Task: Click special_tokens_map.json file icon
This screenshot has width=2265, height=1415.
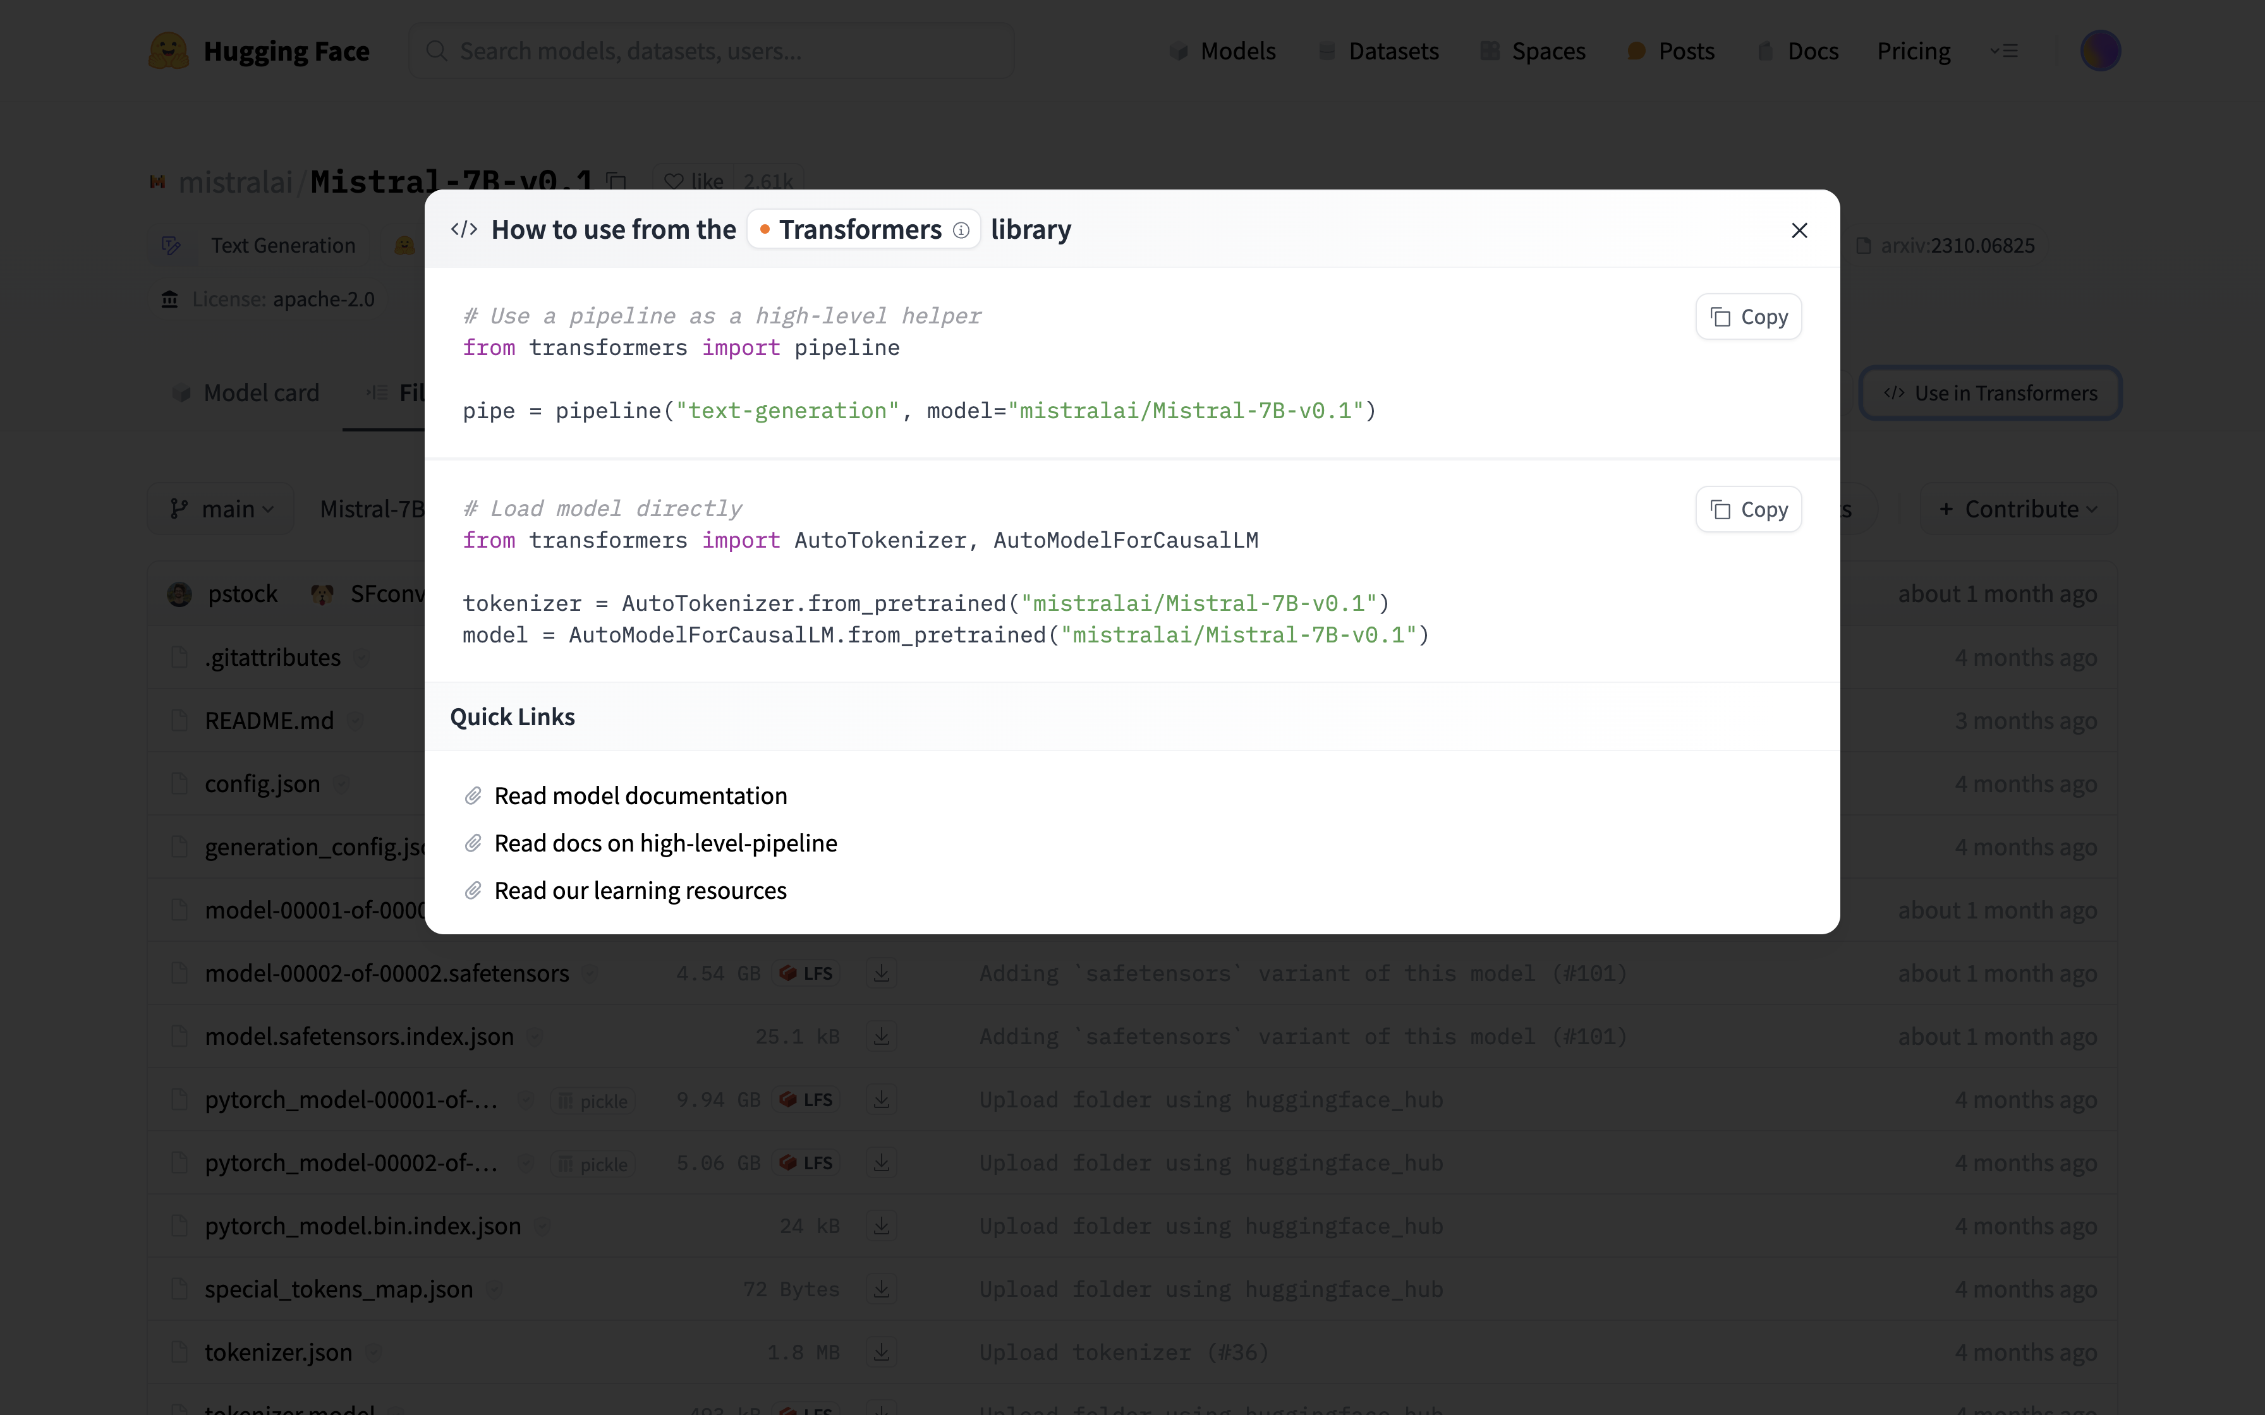Action: (179, 1289)
